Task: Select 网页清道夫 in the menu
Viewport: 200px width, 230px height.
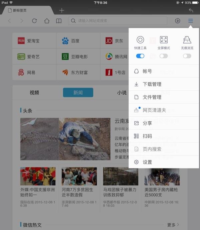Action: click(164, 110)
